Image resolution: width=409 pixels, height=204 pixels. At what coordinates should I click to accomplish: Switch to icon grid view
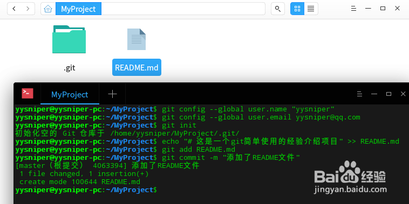pyautogui.click(x=297, y=9)
